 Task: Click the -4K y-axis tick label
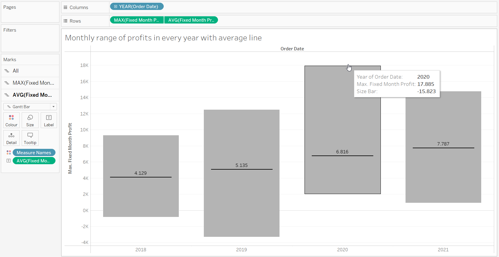pos(85,242)
